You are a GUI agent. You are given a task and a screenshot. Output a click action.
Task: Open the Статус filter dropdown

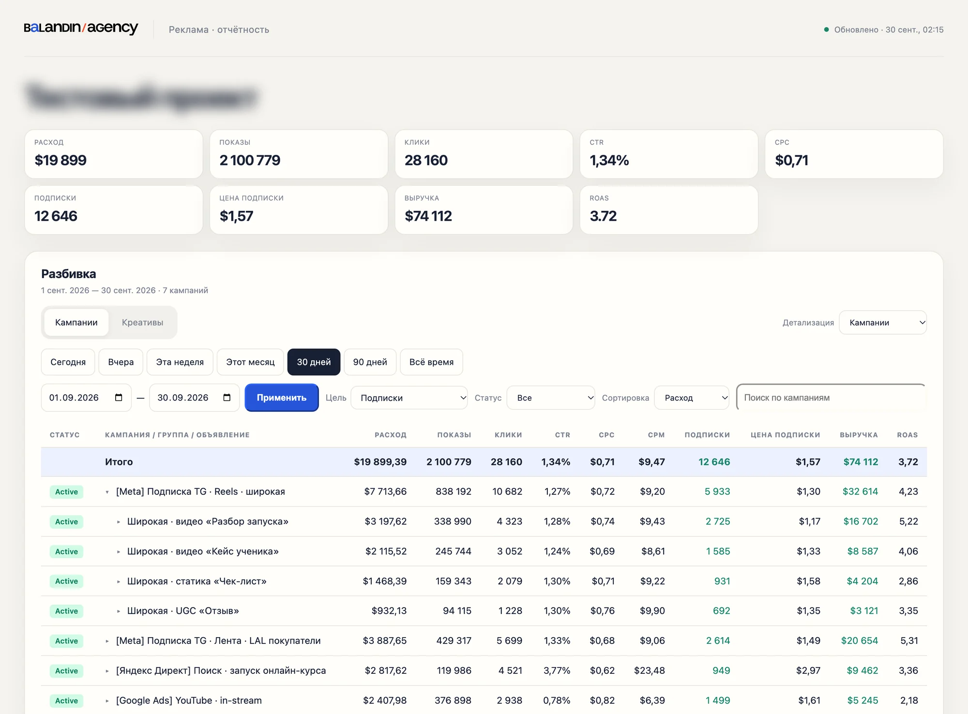point(551,398)
